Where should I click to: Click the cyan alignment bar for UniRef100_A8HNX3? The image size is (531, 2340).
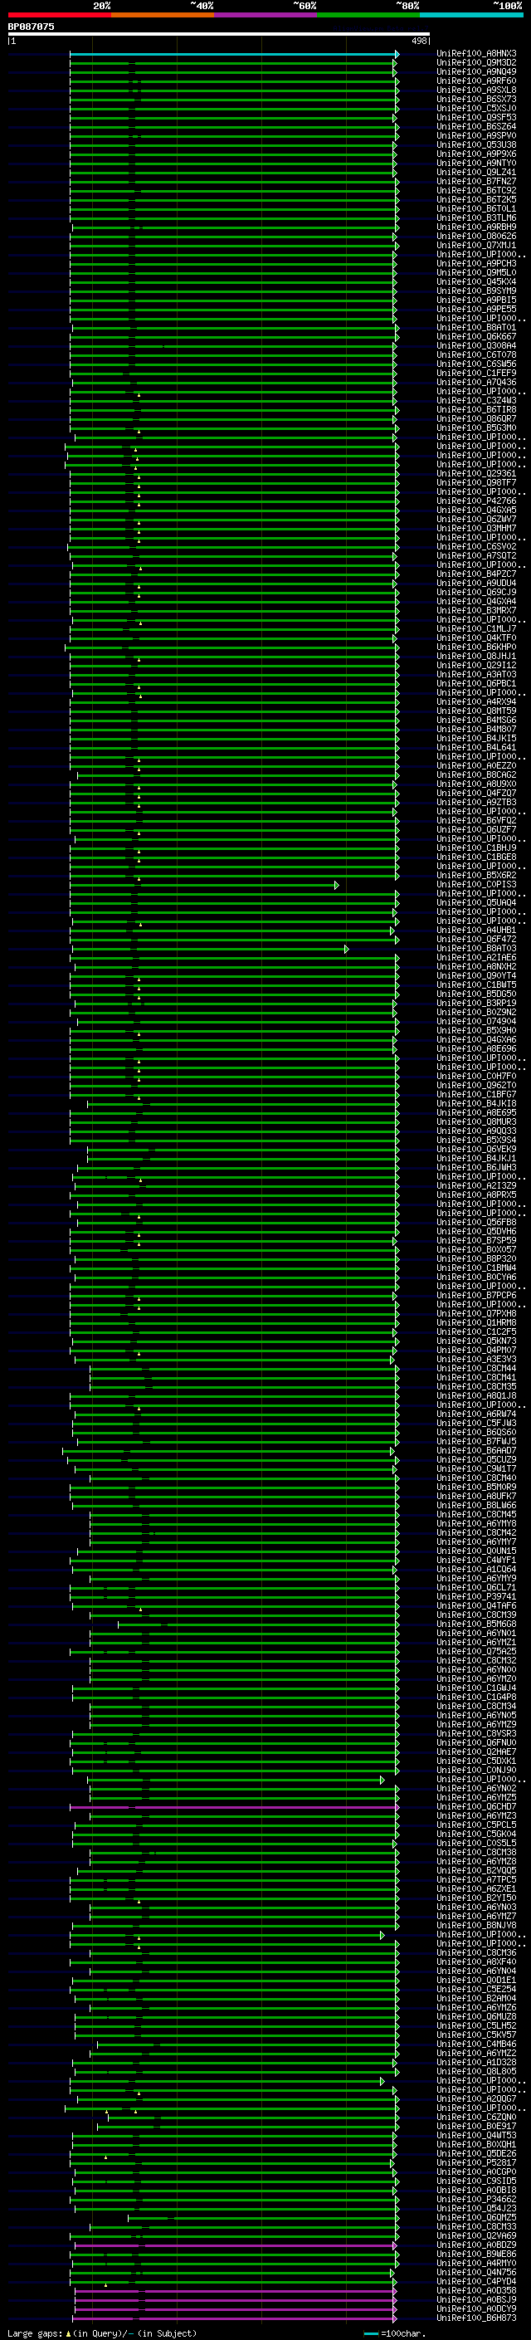[234, 54]
